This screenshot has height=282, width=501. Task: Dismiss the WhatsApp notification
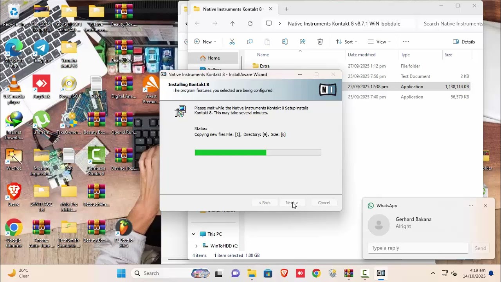click(485, 206)
